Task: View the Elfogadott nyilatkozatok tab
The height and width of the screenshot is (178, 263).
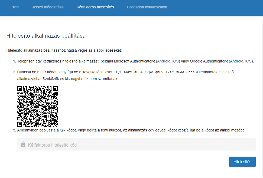Action: point(147,7)
